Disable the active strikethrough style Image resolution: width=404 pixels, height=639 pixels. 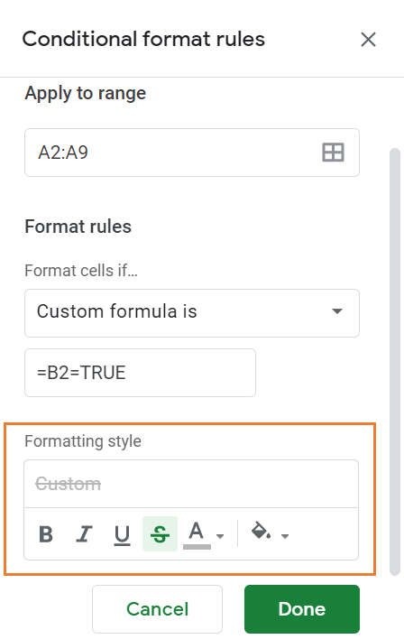point(160,534)
